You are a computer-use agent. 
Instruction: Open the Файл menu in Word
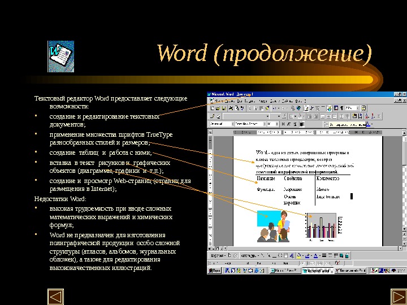tap(219, 101)
